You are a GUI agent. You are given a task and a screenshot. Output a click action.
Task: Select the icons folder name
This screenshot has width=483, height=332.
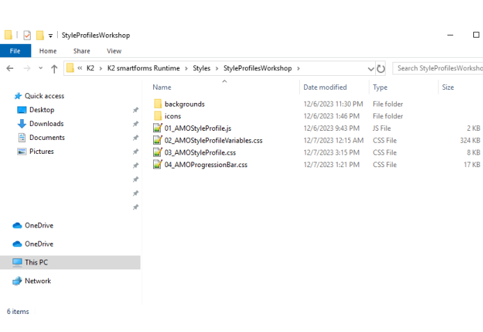pyautogui.click(x=173, y=116)
